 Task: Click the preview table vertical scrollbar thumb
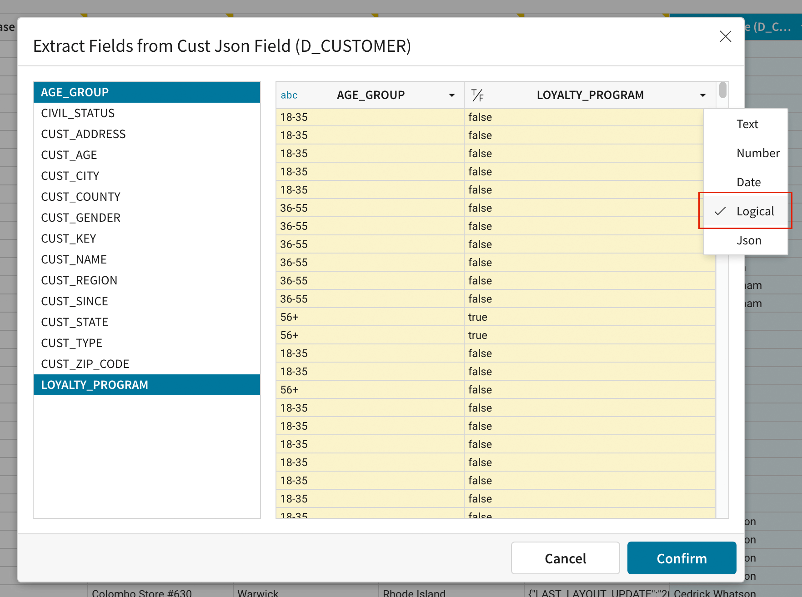pos(722,90)
